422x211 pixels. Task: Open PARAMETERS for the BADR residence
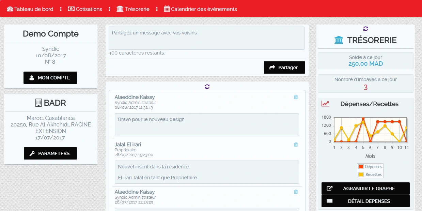tap(50, 153)
